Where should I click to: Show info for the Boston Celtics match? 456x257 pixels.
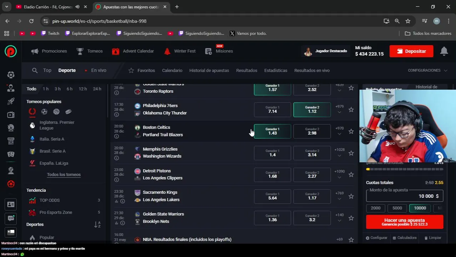click(116, 136)
